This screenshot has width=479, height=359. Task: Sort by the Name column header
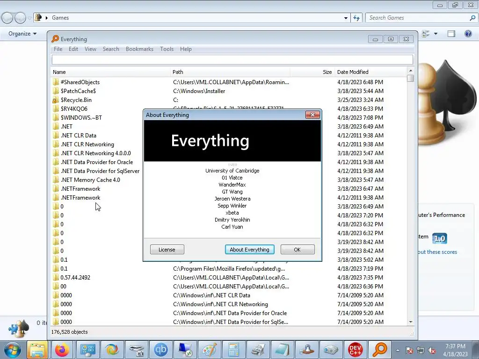click(x=110, y=72)
